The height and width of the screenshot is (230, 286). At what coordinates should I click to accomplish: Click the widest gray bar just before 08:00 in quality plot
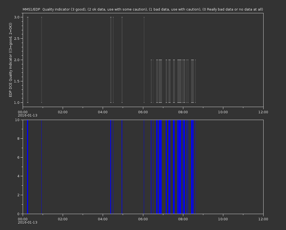[x=179, y=81]
